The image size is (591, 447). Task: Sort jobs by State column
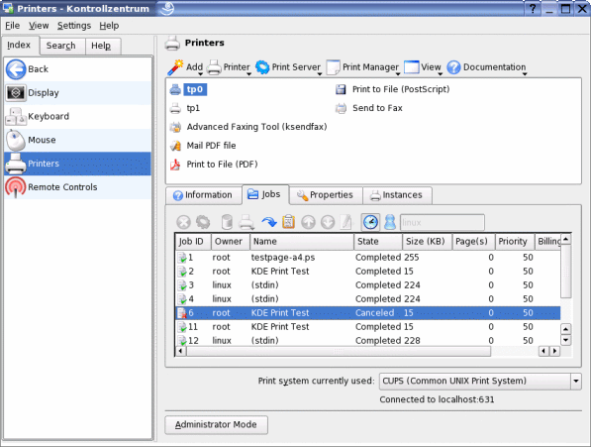pyautogui.click(x=378, y=242)
